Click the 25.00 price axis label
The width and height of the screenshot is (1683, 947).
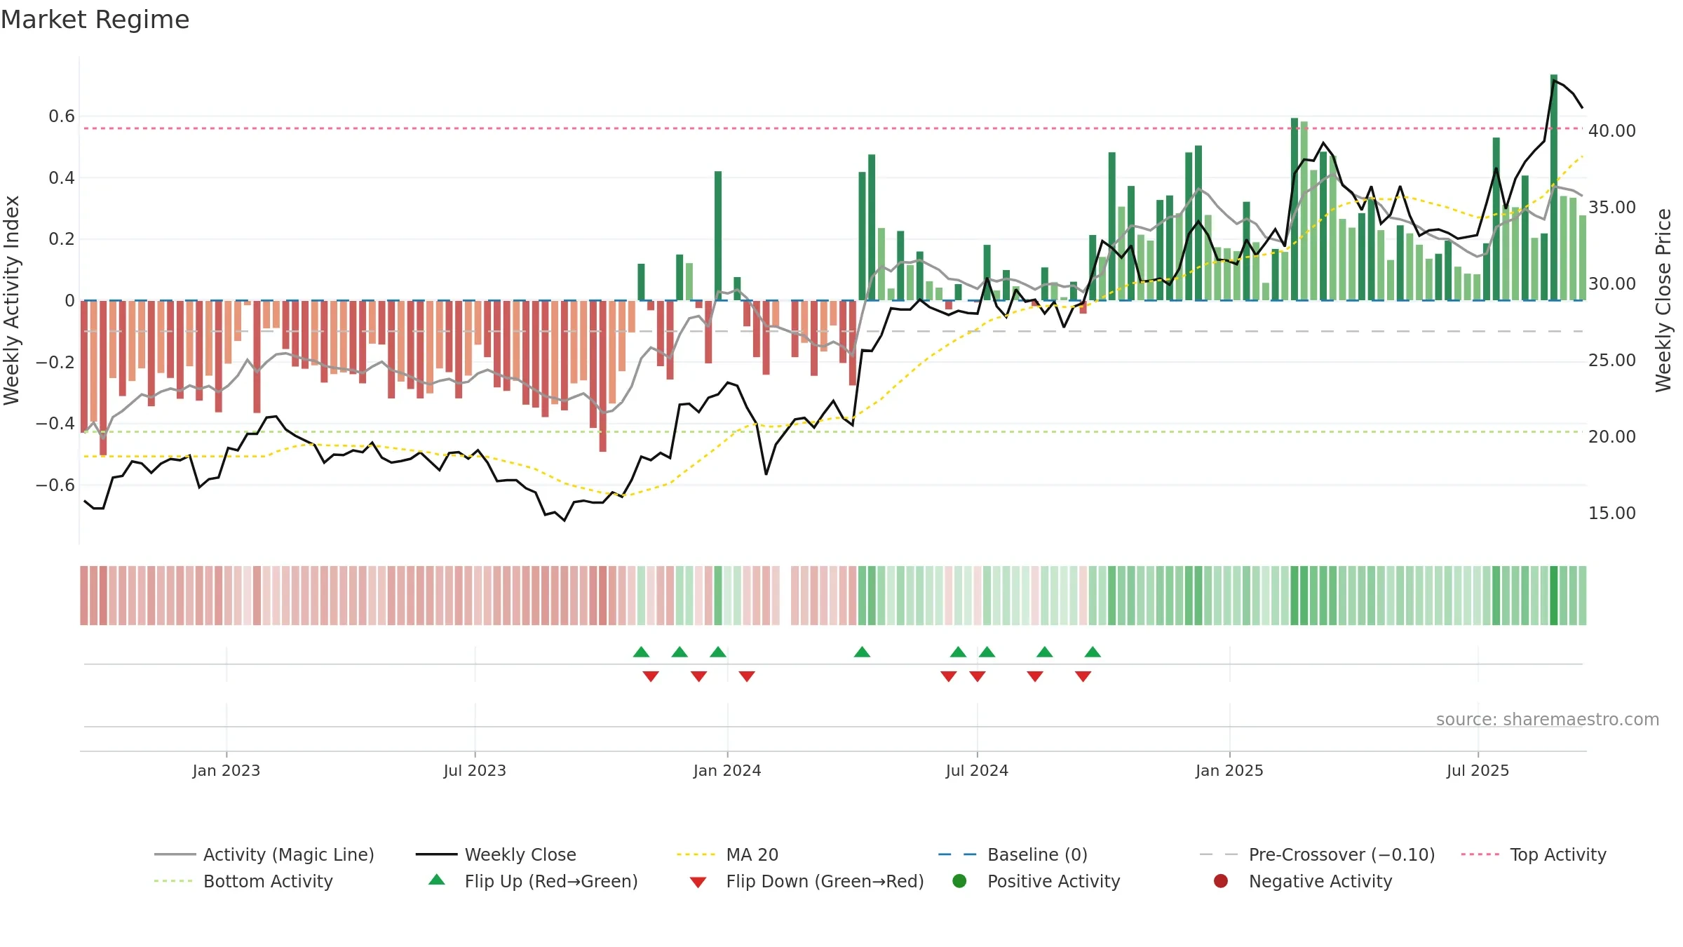[1611, 360]
